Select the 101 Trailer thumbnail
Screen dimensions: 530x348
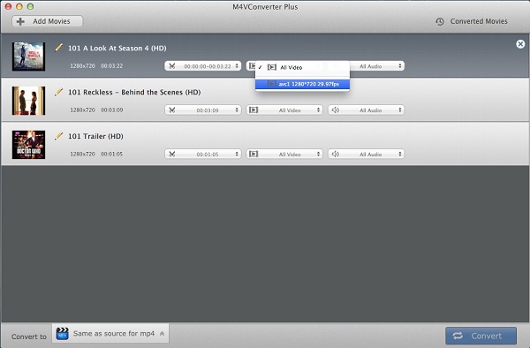pyautogui.click(x=28, y=145)
